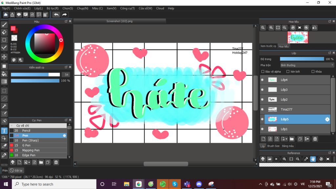The image size is (336, 189).
Task: Activate the Reference panel eyedropper
Action: [x=306, y=159]
